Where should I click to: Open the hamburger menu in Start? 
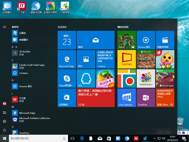click(4, 27)
